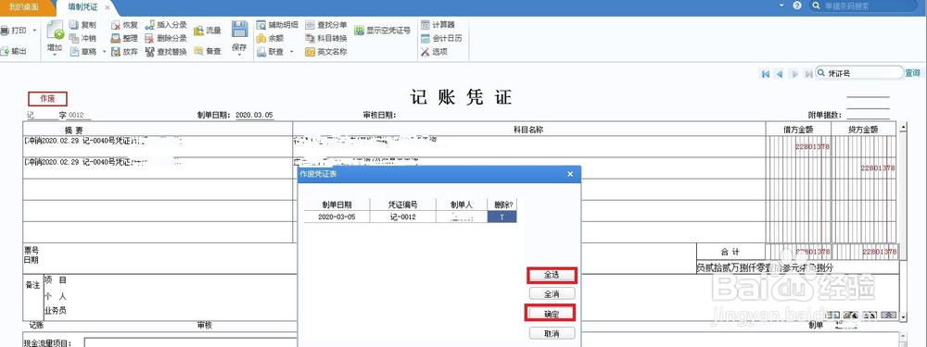The height and width of the screenshot is (347, 927).
Task: Click the 冲销 reversal toolbar icon
Action: coord(74,38)
